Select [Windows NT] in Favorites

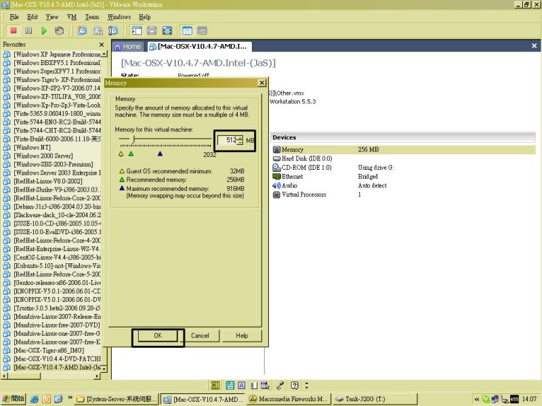tap(32, 148)
